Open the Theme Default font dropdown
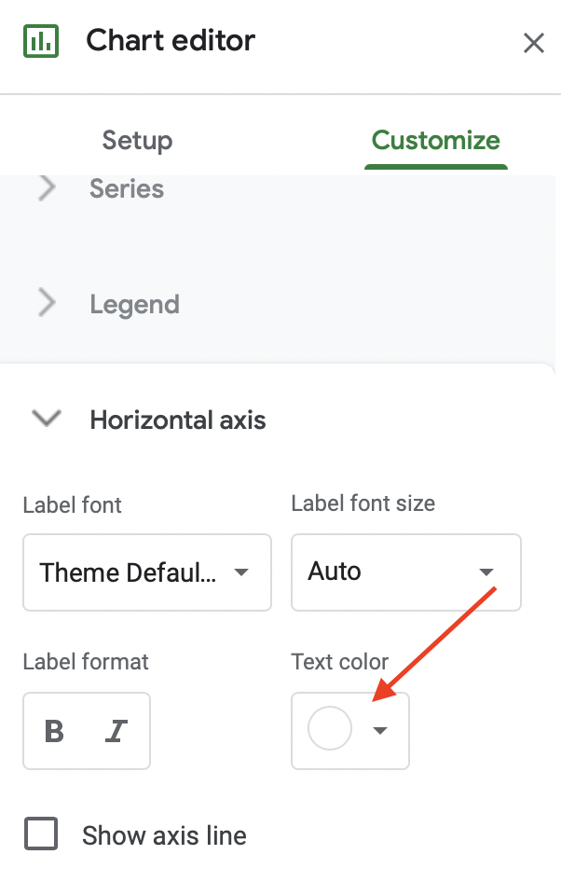The width and height of the screenshot is (561, 882). pyautogui.click(x=146, y=572)
